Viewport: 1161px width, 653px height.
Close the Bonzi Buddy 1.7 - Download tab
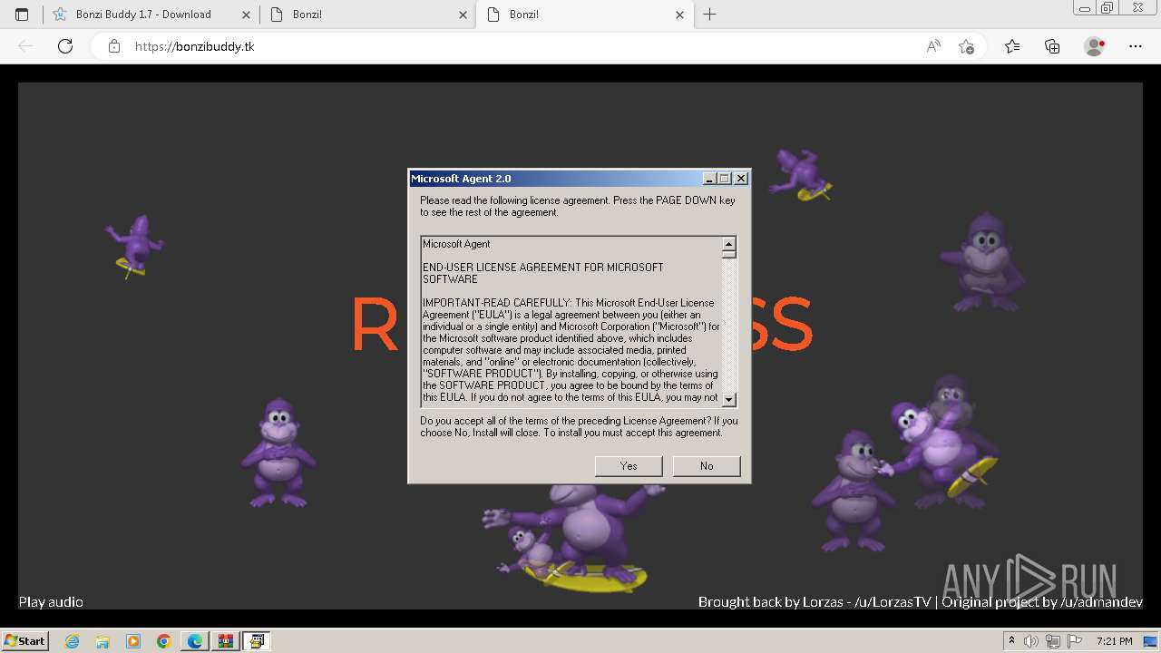click(246, 15)
